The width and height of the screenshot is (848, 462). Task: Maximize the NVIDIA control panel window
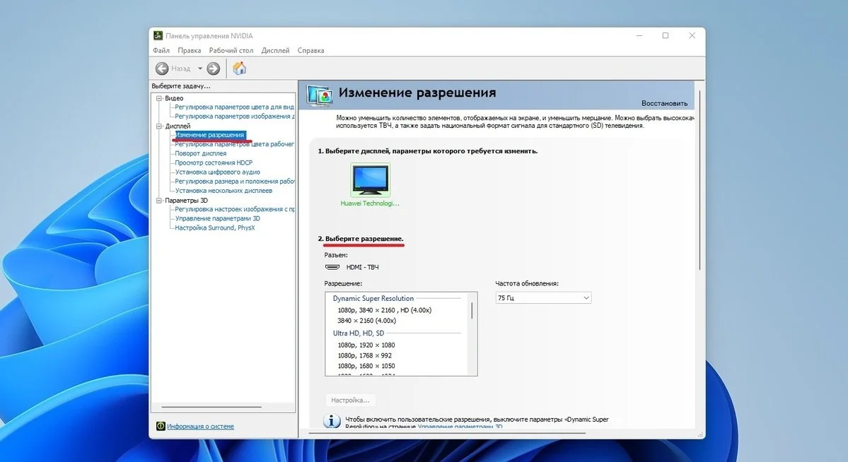[666, 35]
